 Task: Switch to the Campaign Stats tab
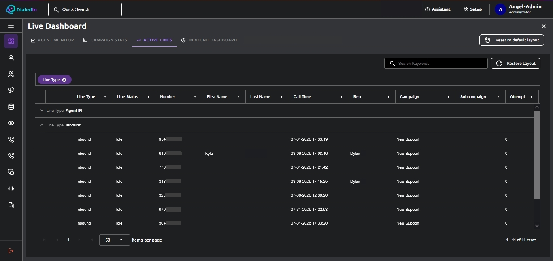pos(105,40)
